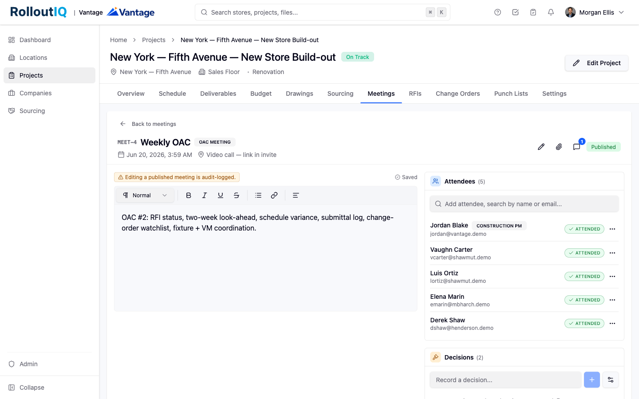Click the Add attendee search field

coord(524,204)
